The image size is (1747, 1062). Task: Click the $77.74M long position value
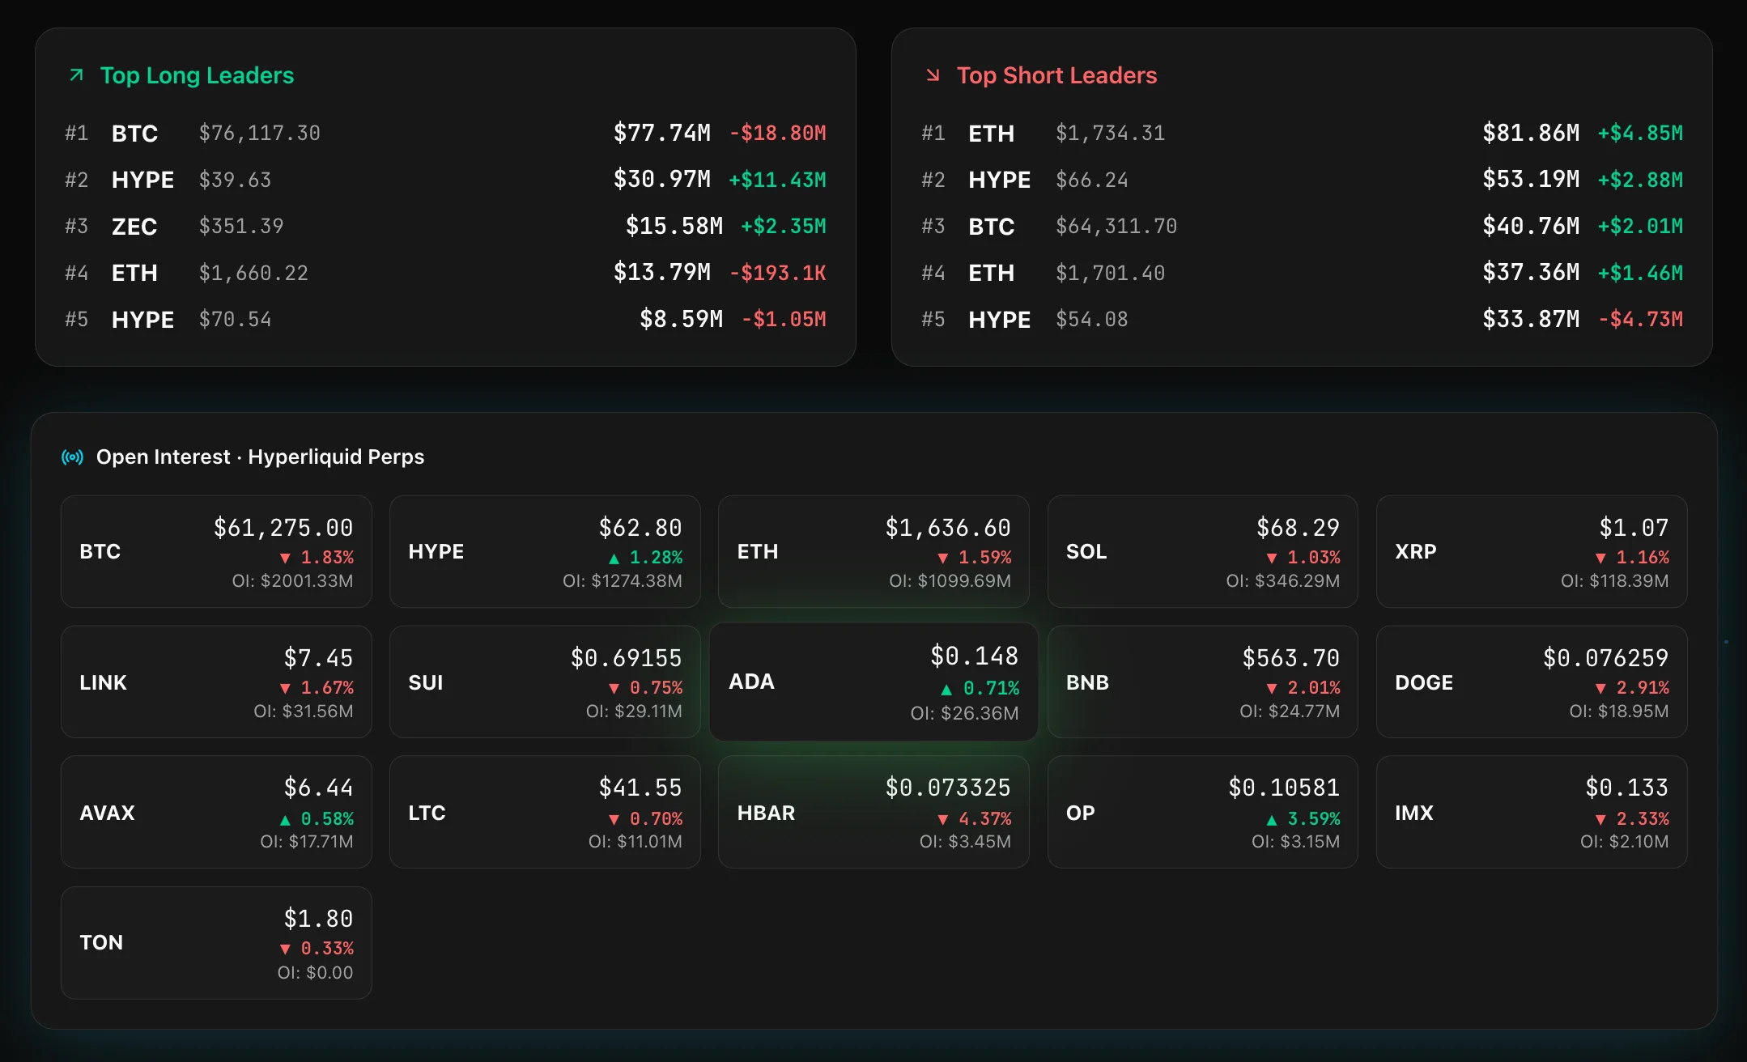pos(661,133)
